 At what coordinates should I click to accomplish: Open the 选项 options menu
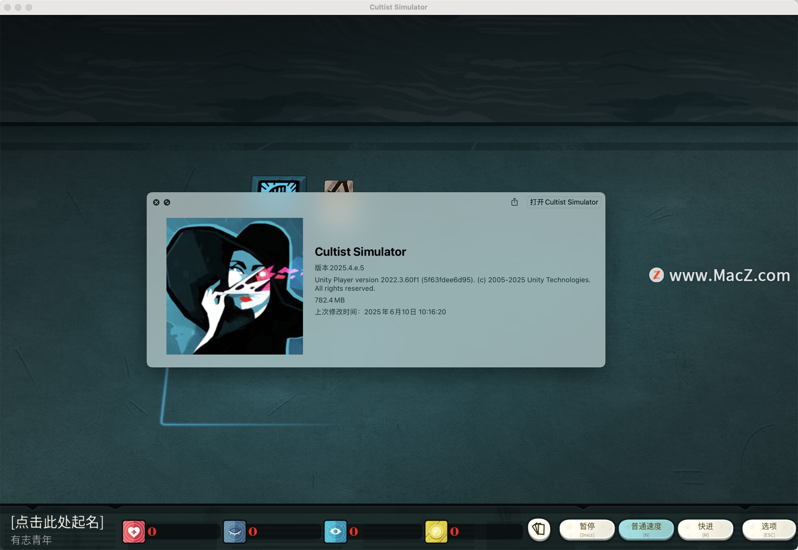tap(769, 529)
